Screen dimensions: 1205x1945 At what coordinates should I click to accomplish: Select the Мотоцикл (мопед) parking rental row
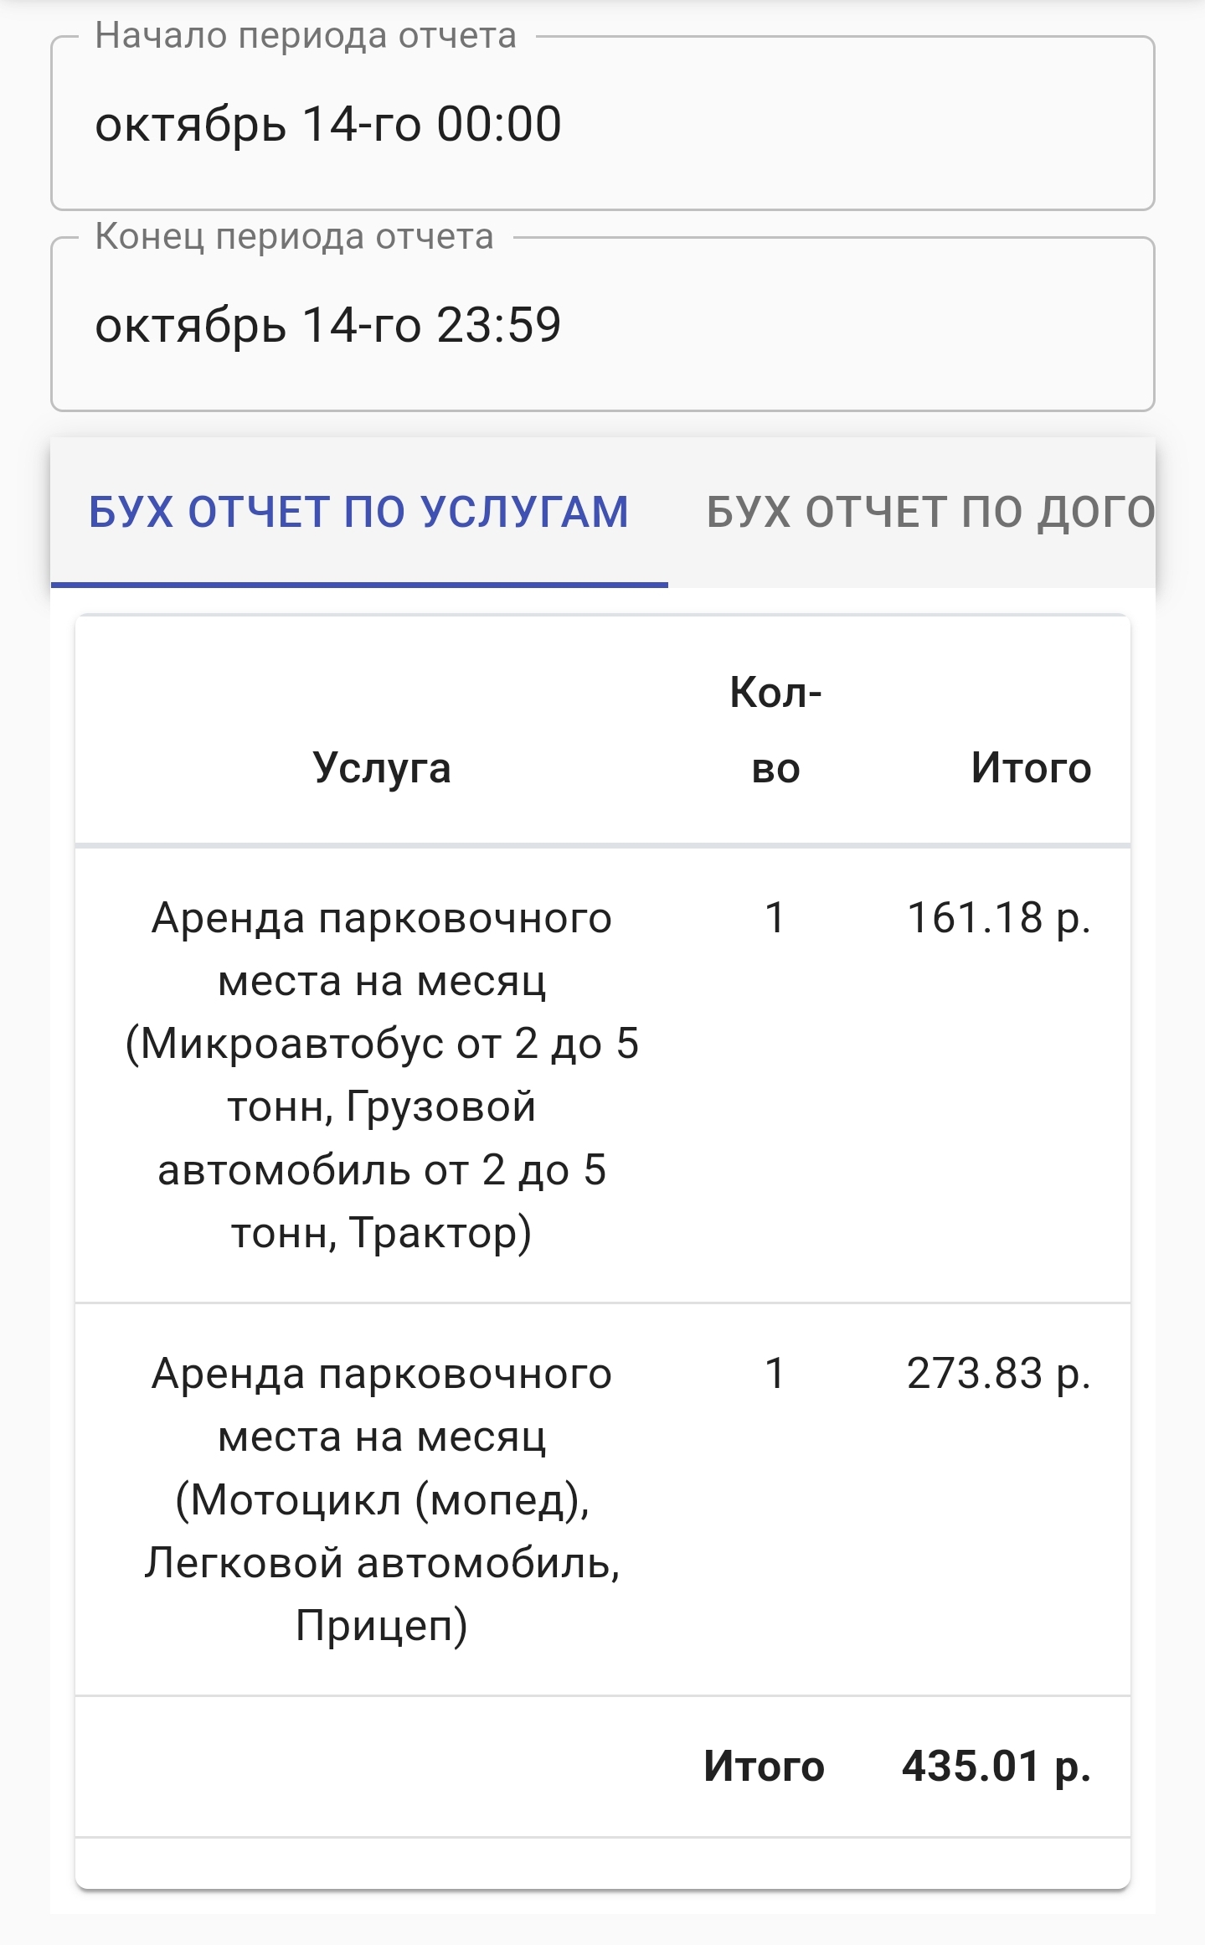(382, 1499)
